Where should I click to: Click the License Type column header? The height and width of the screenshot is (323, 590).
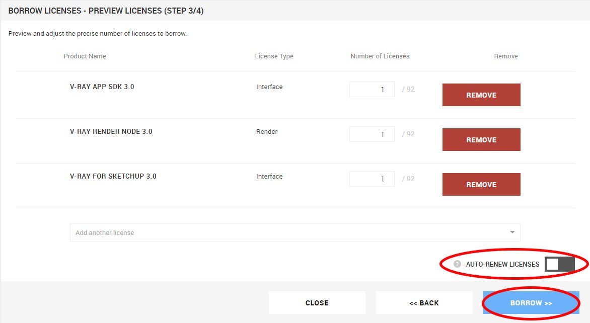click(274, 56)
